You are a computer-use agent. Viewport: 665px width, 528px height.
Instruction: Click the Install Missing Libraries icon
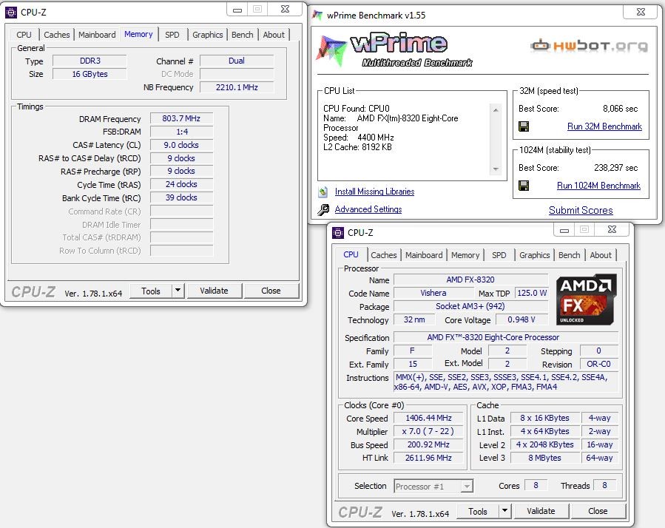coord(323,192)
